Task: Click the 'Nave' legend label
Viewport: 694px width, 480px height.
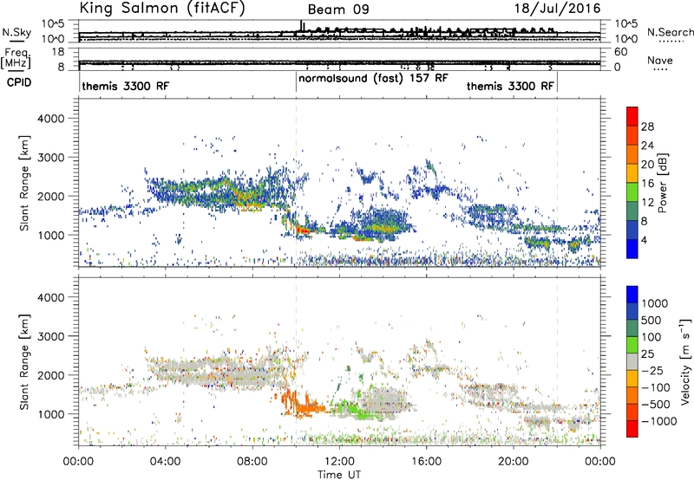Action: [x=660, y=61]
